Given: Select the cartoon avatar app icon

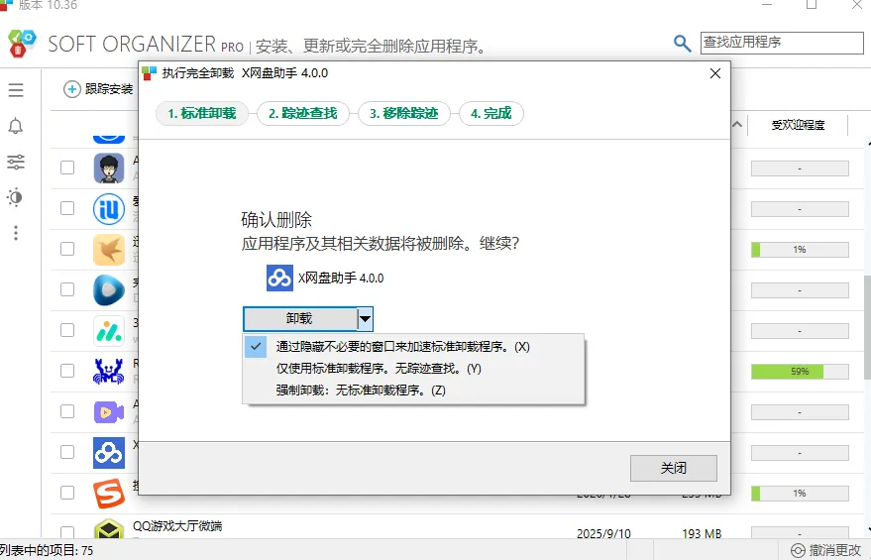Looking at the screenshot, I should [x=109, y=168].
